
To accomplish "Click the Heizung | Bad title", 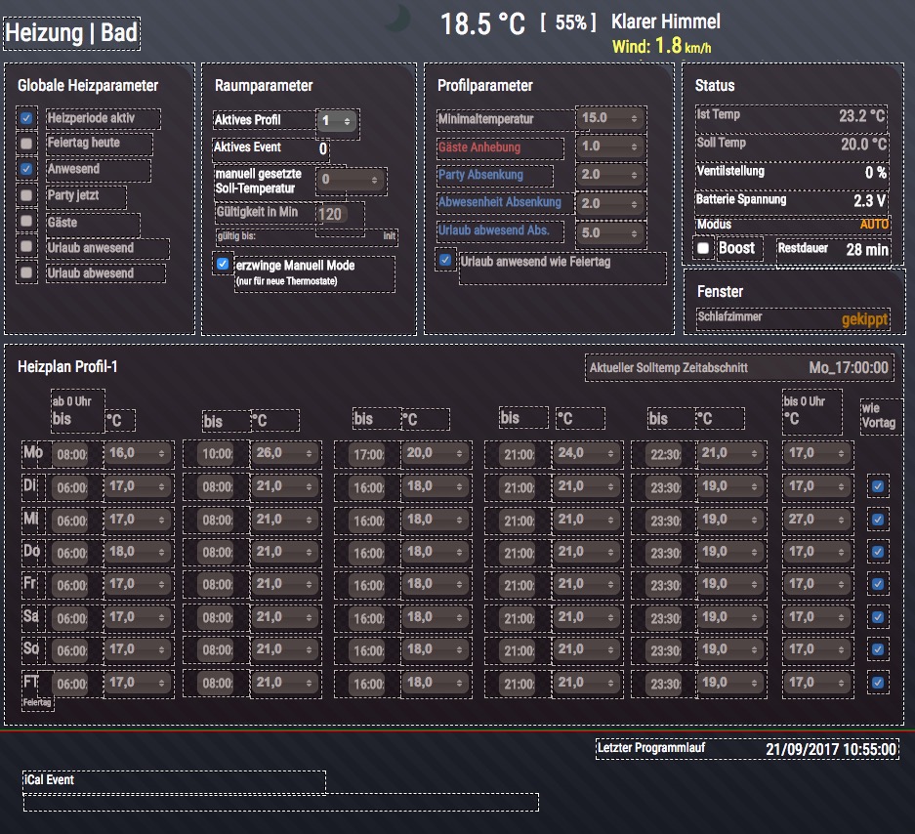I will (x=72, y=32).
